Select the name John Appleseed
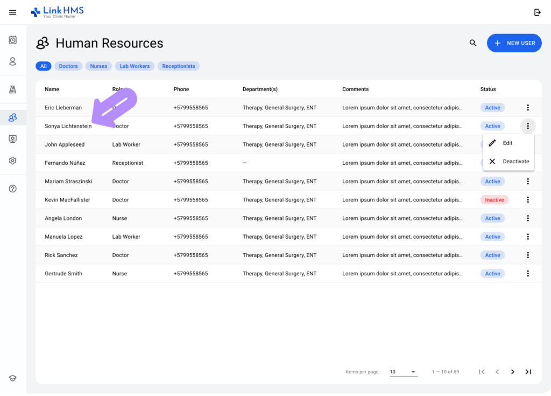 coord(65,145)
